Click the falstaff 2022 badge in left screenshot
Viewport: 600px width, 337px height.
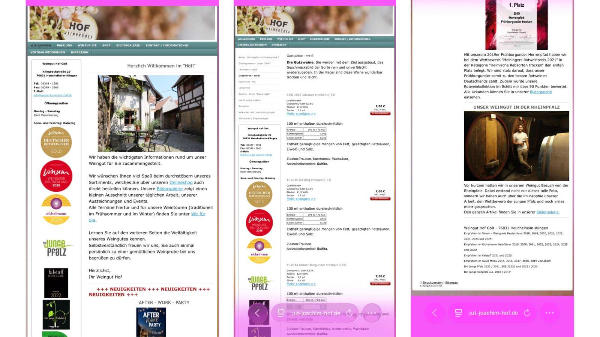56,283
